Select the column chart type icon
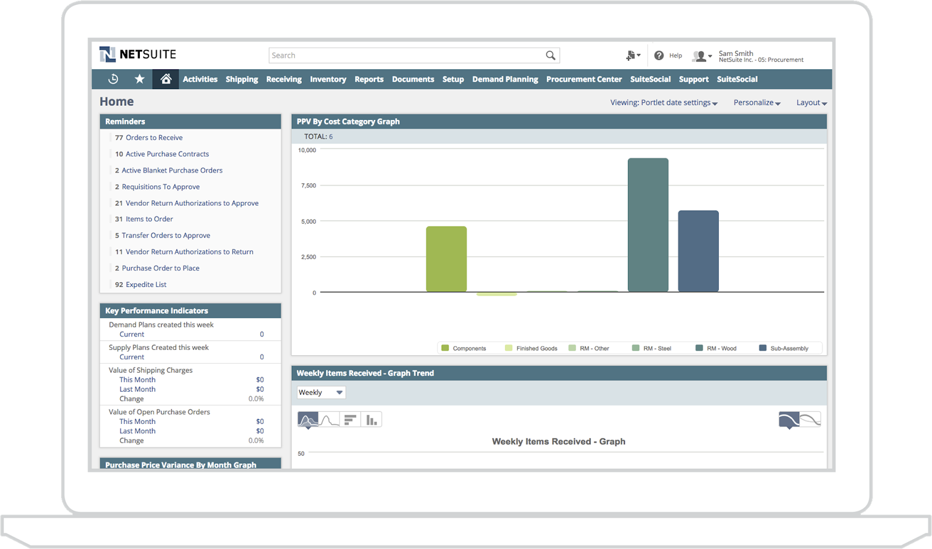The width and height of the screenshot is (932, 549). pyautogui.click(x=371, y=420)
